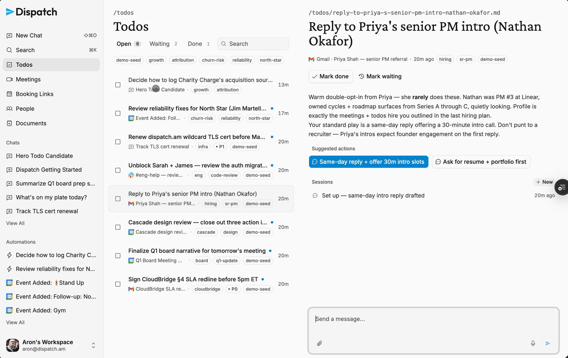Filter todos by attribution tag chip

pyautogui.click(x=183, y=60)
